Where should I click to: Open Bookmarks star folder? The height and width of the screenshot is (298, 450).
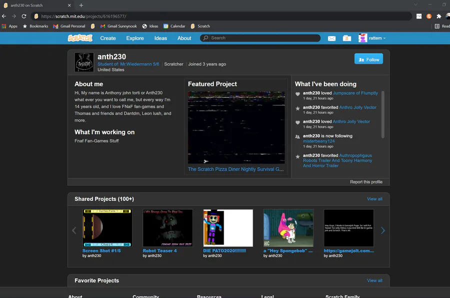click(35, 26)
